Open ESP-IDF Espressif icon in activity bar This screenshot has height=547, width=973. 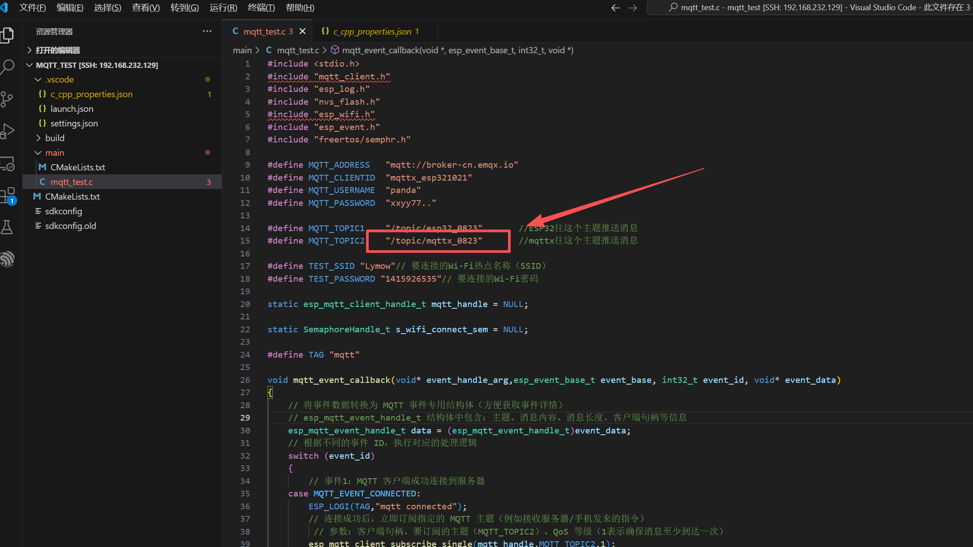coord(7,259)
